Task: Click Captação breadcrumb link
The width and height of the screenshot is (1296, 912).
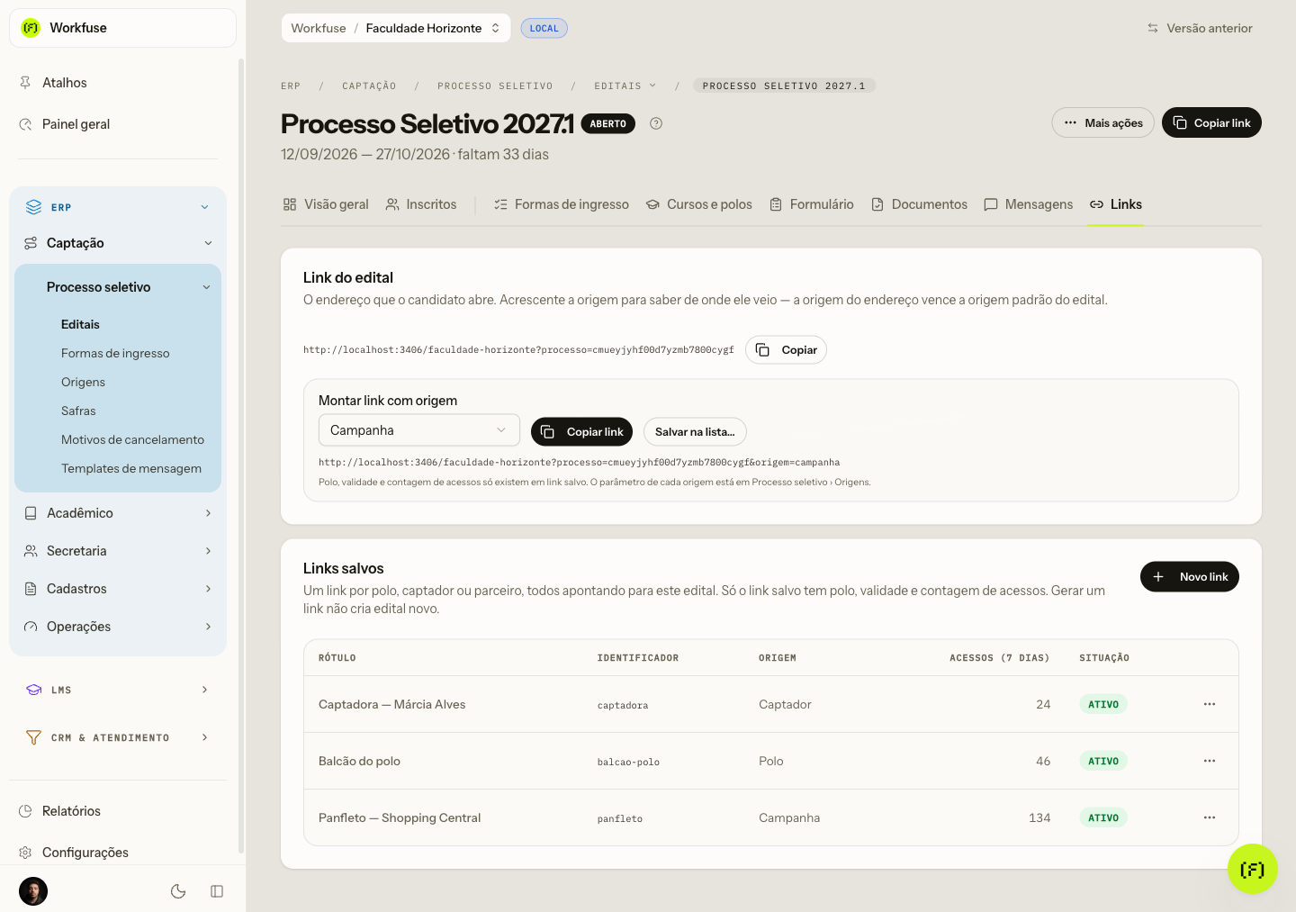Action: click(369, 86)
